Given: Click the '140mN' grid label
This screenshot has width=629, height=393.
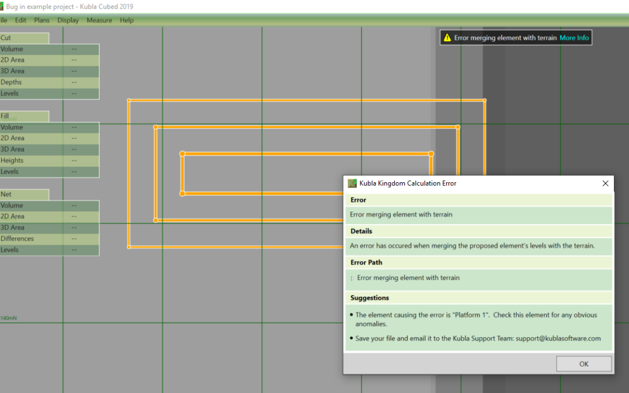Looking at the screenshot, I should click(8, 318).
